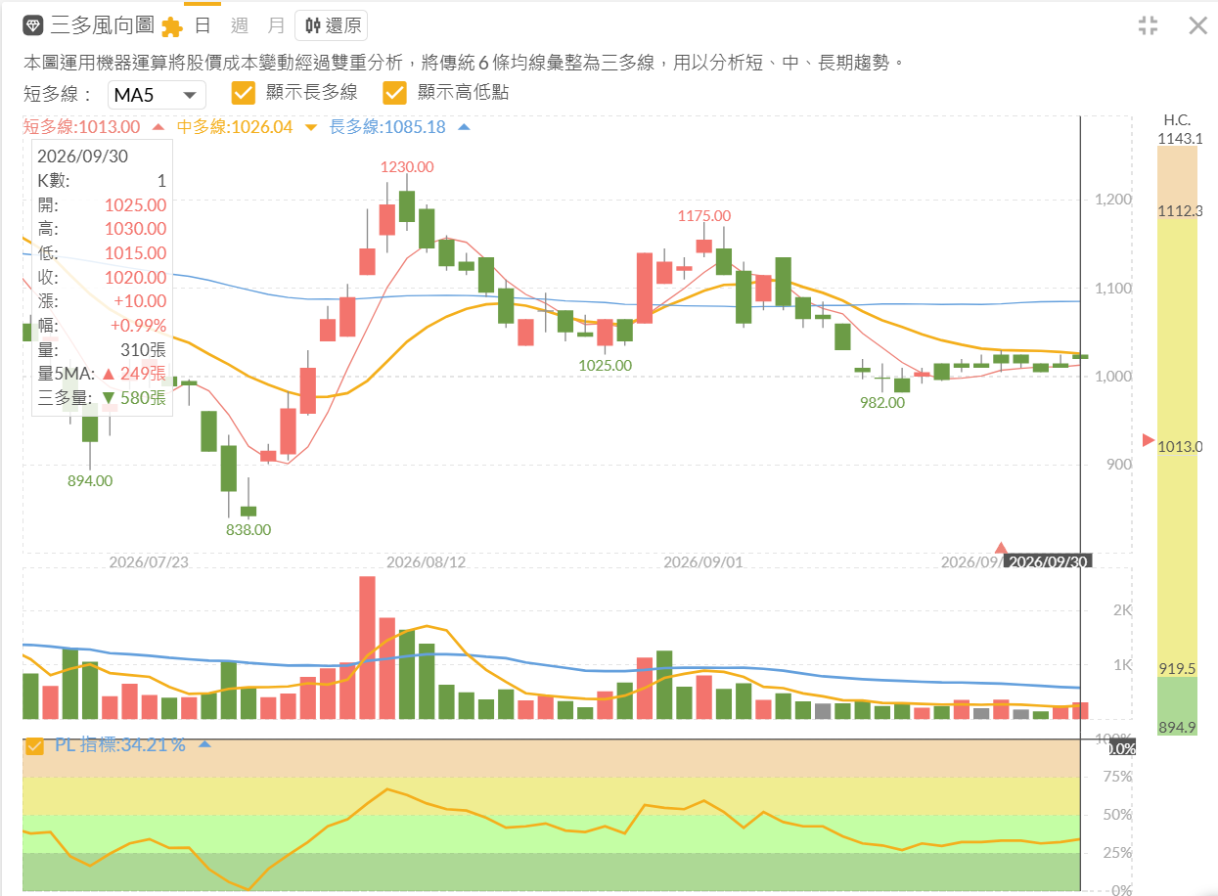Click the blue up arrow beside PL 指標:34.21%

(x=204, y=744)
